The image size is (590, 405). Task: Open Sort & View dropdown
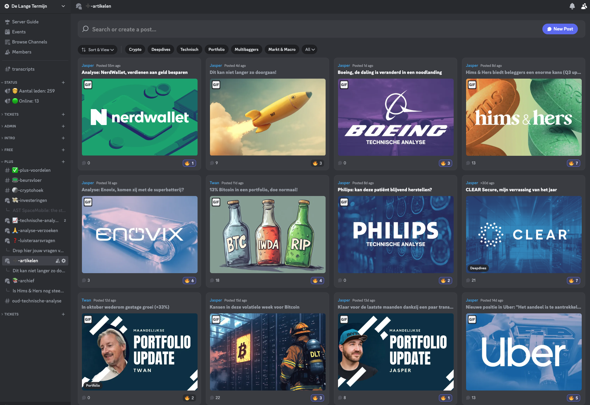98,50
